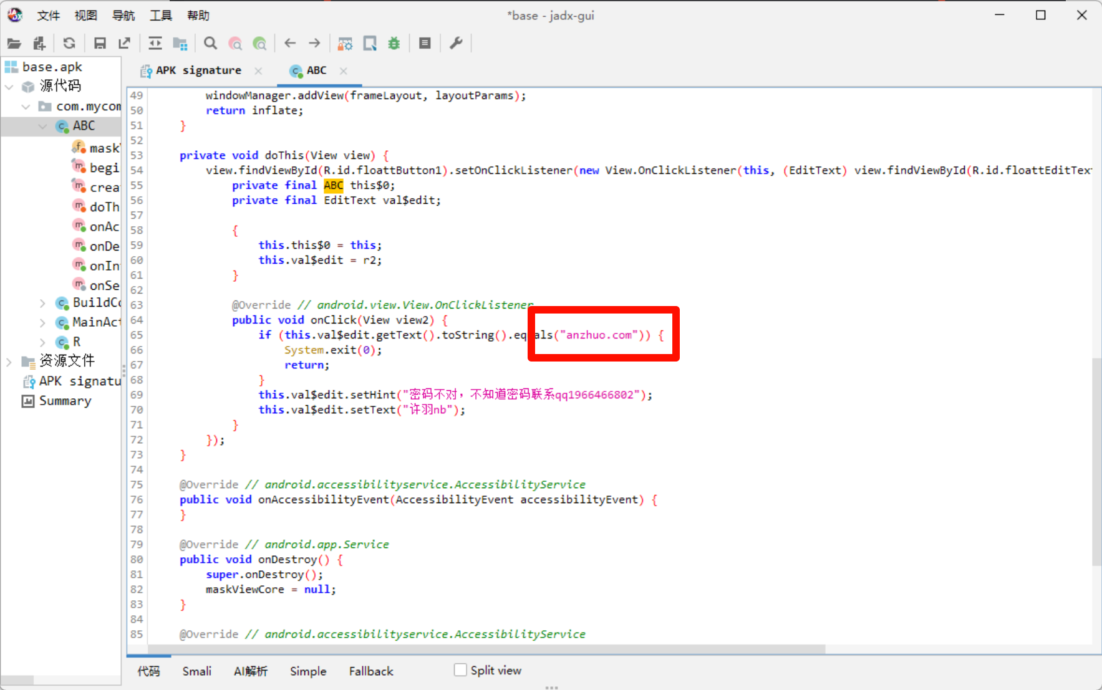Expand the 资源文件 tree node
This screenshot has height=690, width=1102.
9,362
